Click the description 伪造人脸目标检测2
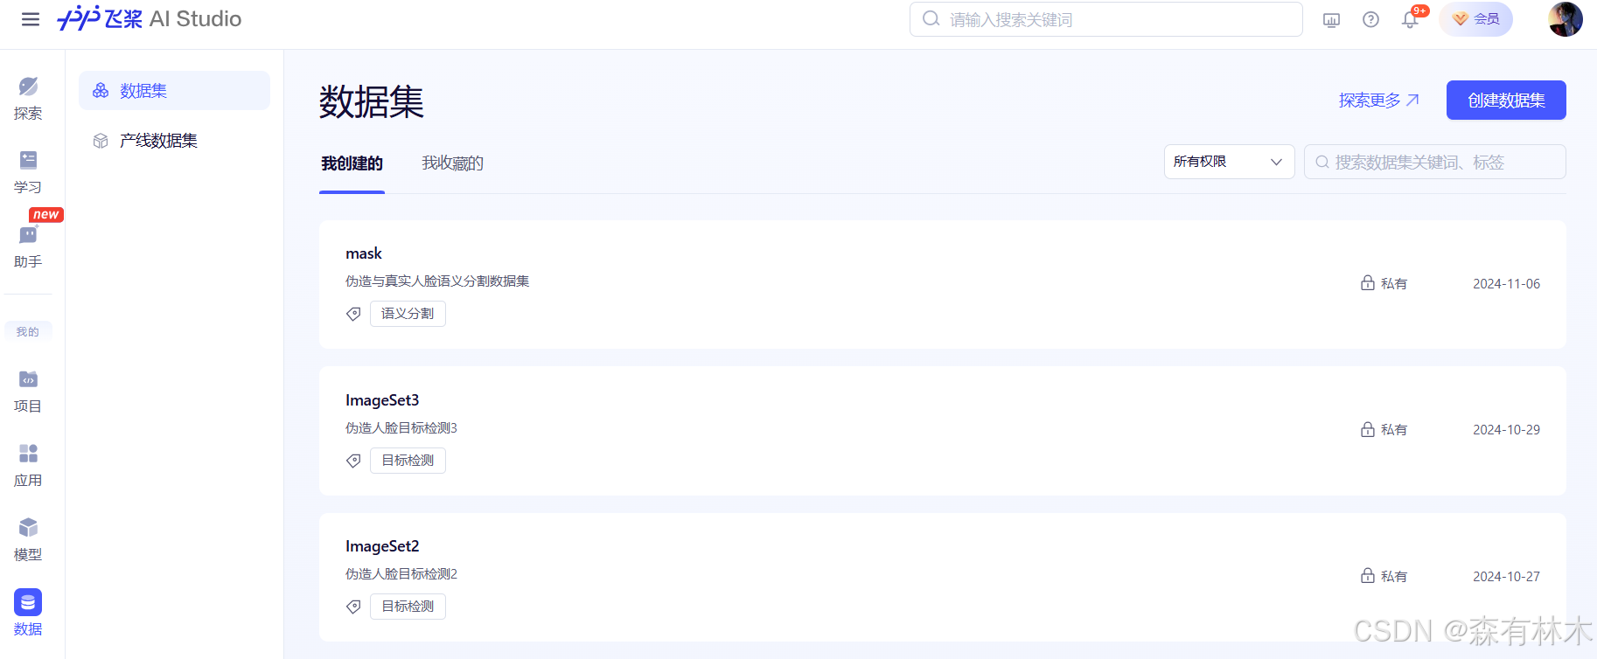 point(401,574)
